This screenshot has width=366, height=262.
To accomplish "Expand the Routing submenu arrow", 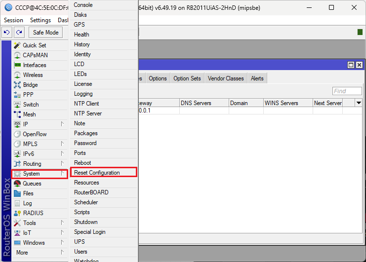I will click(62, 163).
